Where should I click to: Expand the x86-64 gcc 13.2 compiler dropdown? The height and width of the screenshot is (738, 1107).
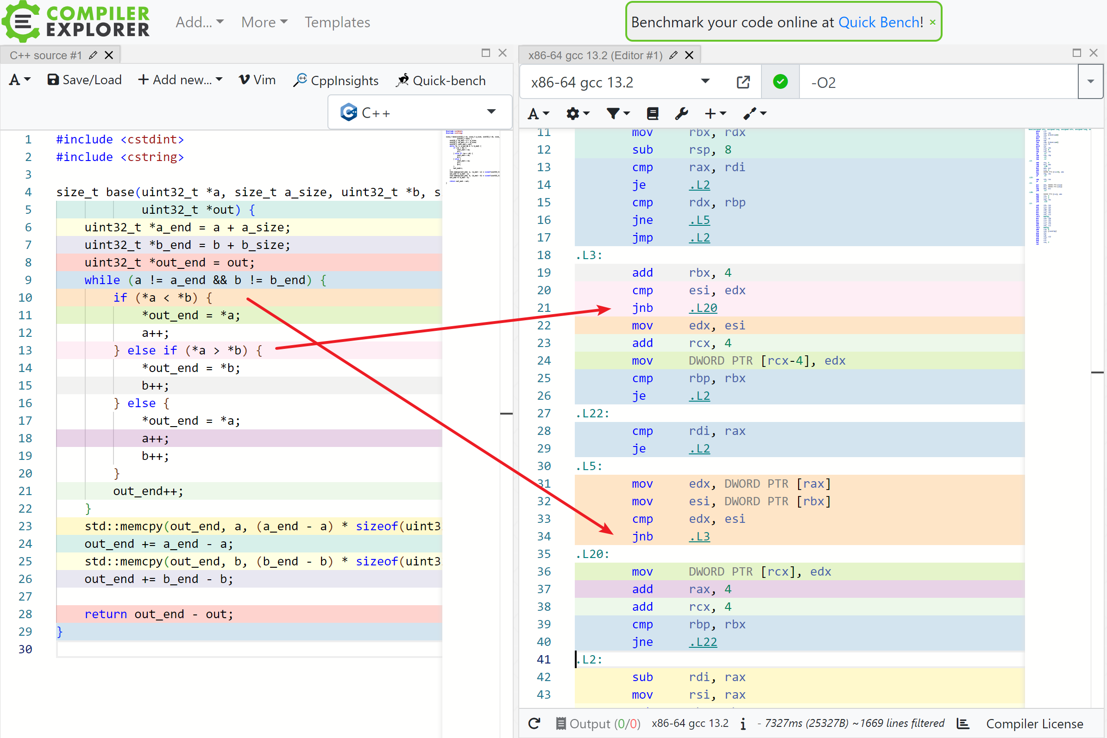(704, 82)
